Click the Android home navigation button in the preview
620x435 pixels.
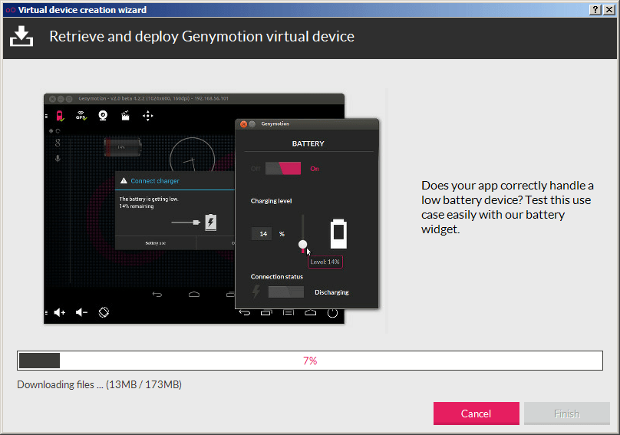tap(193, 294)
